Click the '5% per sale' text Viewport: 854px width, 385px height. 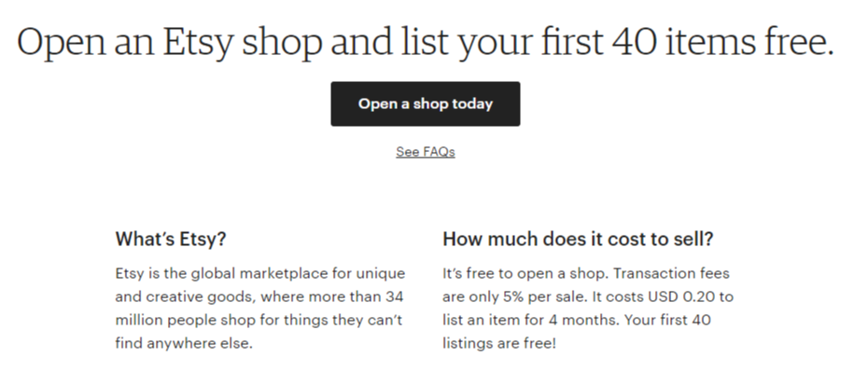click(x=527, y=296)
